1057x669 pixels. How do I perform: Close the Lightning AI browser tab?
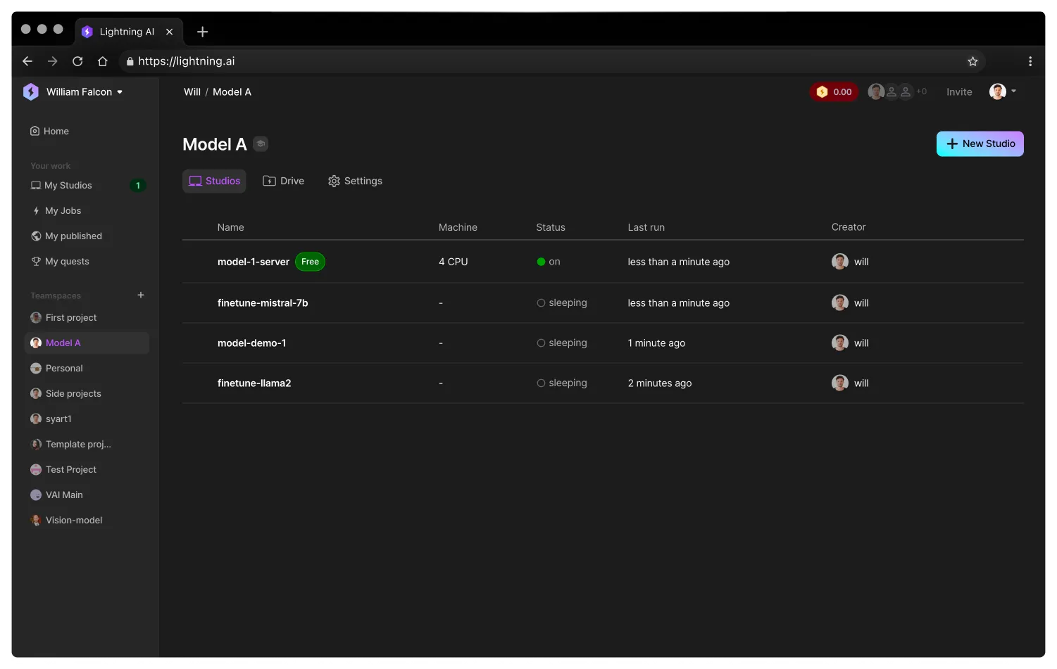click(x=170, y=32)
